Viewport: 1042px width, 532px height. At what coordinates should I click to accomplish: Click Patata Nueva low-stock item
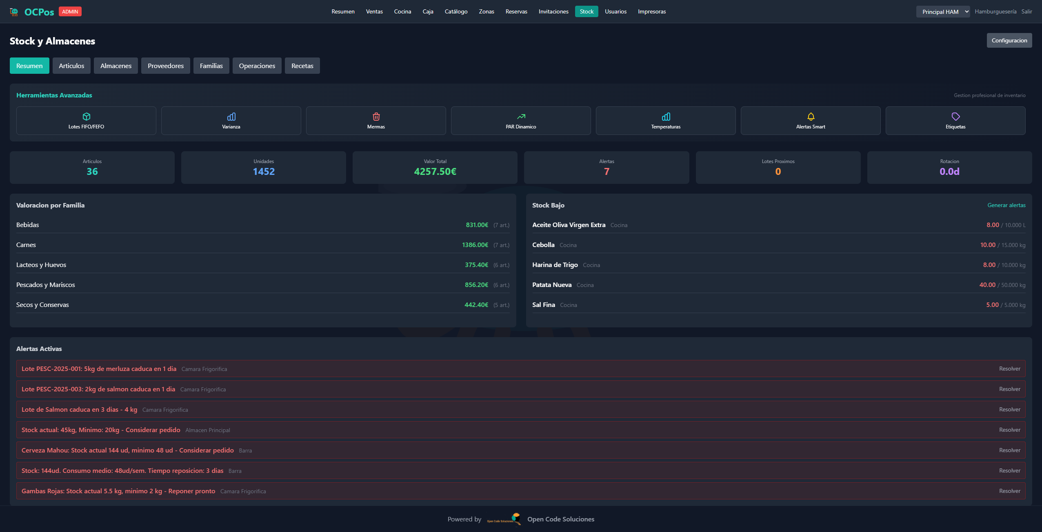pos(779,285)
